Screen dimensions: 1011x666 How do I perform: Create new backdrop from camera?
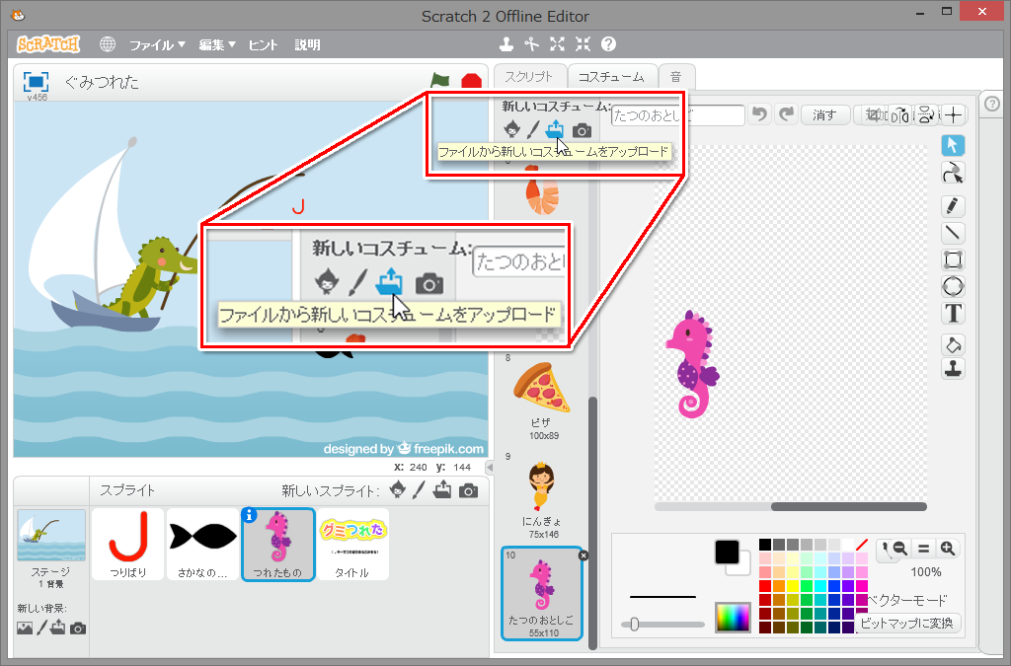[78, 629]
